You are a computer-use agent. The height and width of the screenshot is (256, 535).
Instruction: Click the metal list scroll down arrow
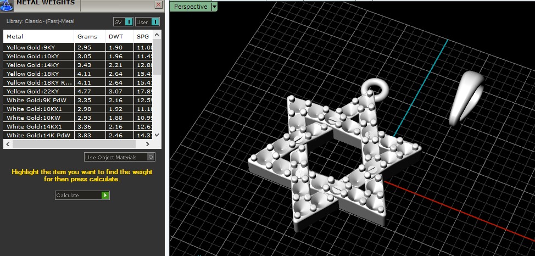coord(157,135)
